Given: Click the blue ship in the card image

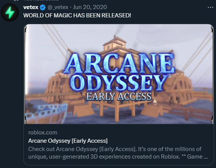Looking at the screenshot, I should [46, 113].
